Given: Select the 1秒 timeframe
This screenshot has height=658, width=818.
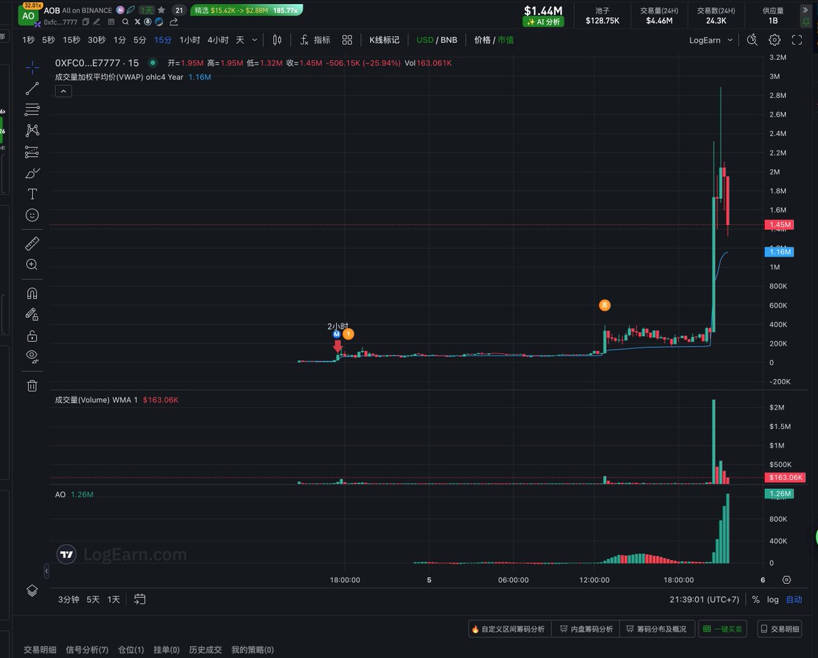Looking at the screenshot, I should pos(28,40).
